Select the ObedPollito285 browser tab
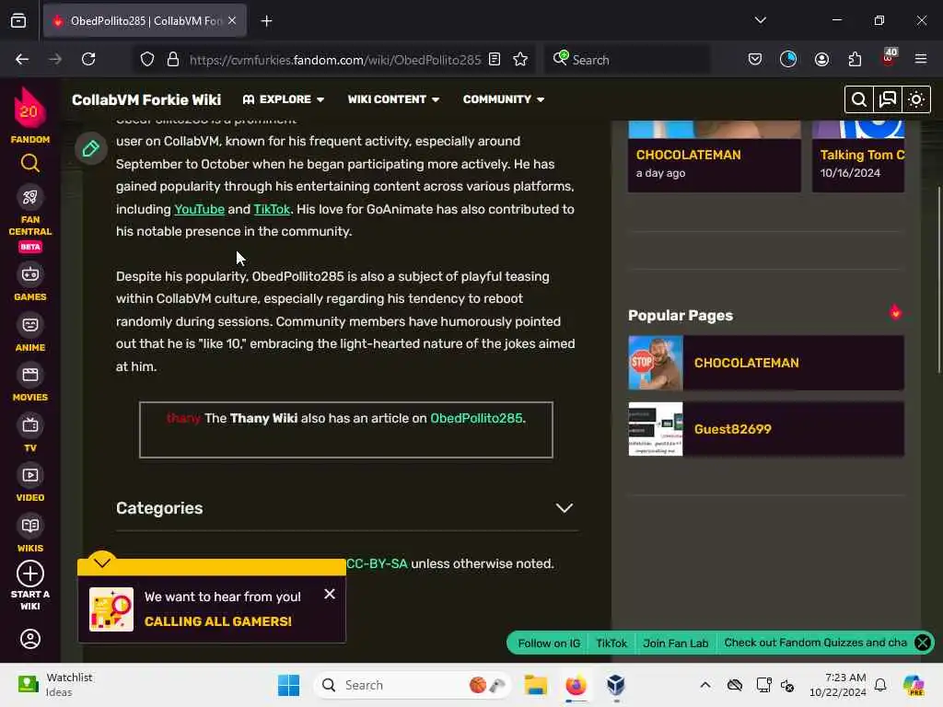 click(145, 21)
